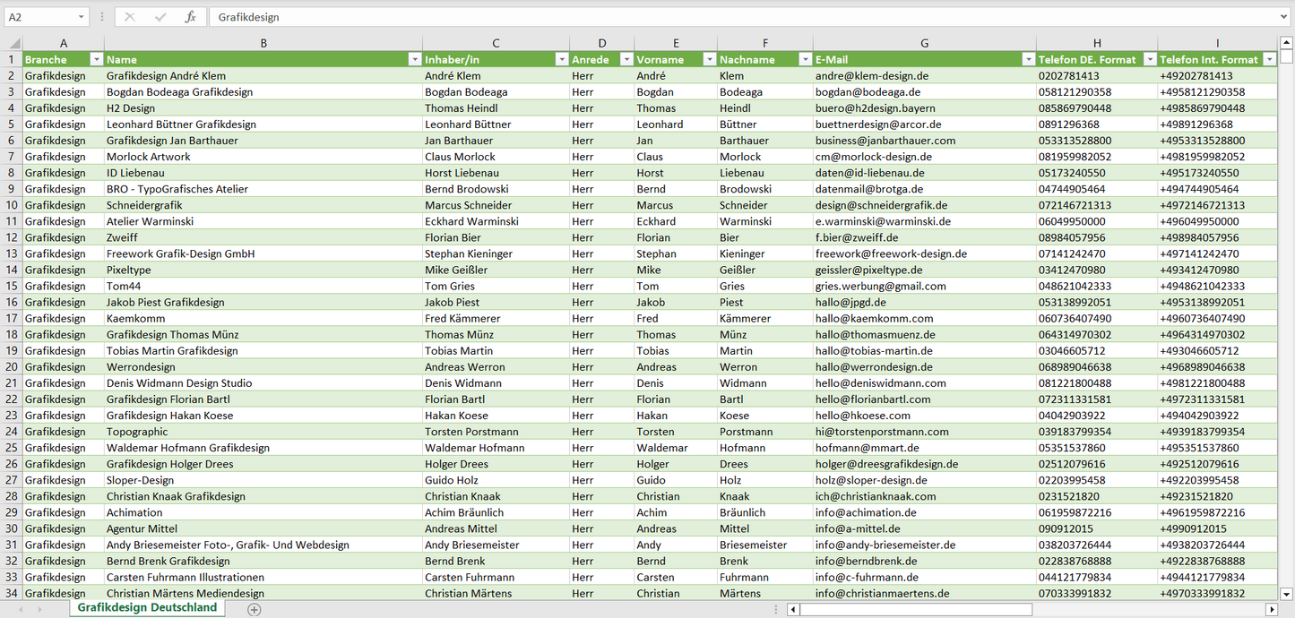Open the Name Box dropdown arrow
The width and height of the screenshot is (1295, 618).
pos(81,17)
